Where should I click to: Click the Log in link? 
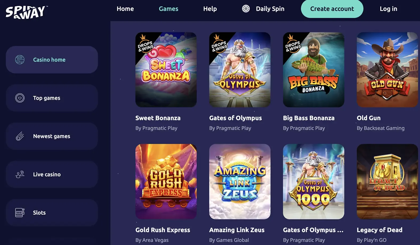coord(388,9)
